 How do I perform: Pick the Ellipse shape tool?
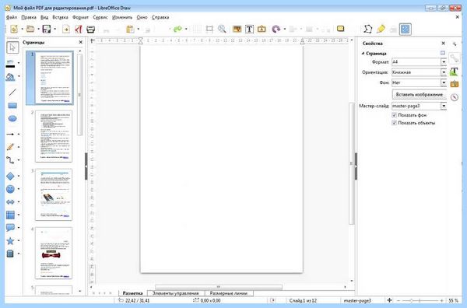[x=12, y=118]
